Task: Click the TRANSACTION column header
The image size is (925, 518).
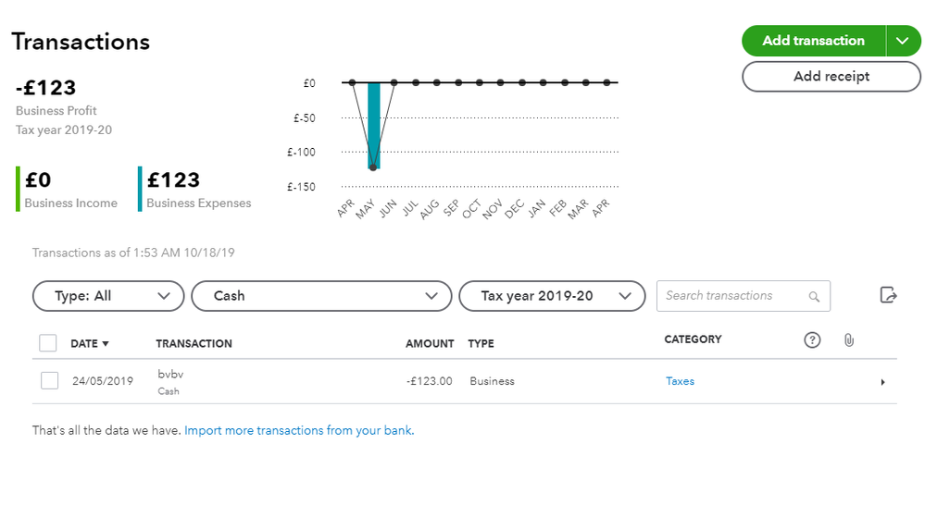Action: [194, 343]
